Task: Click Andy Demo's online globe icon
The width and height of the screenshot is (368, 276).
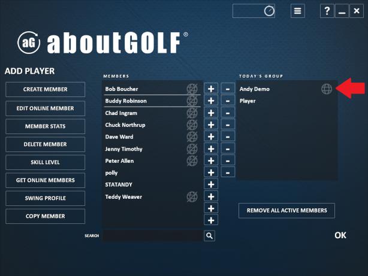Action: click(x=327, y=89)
